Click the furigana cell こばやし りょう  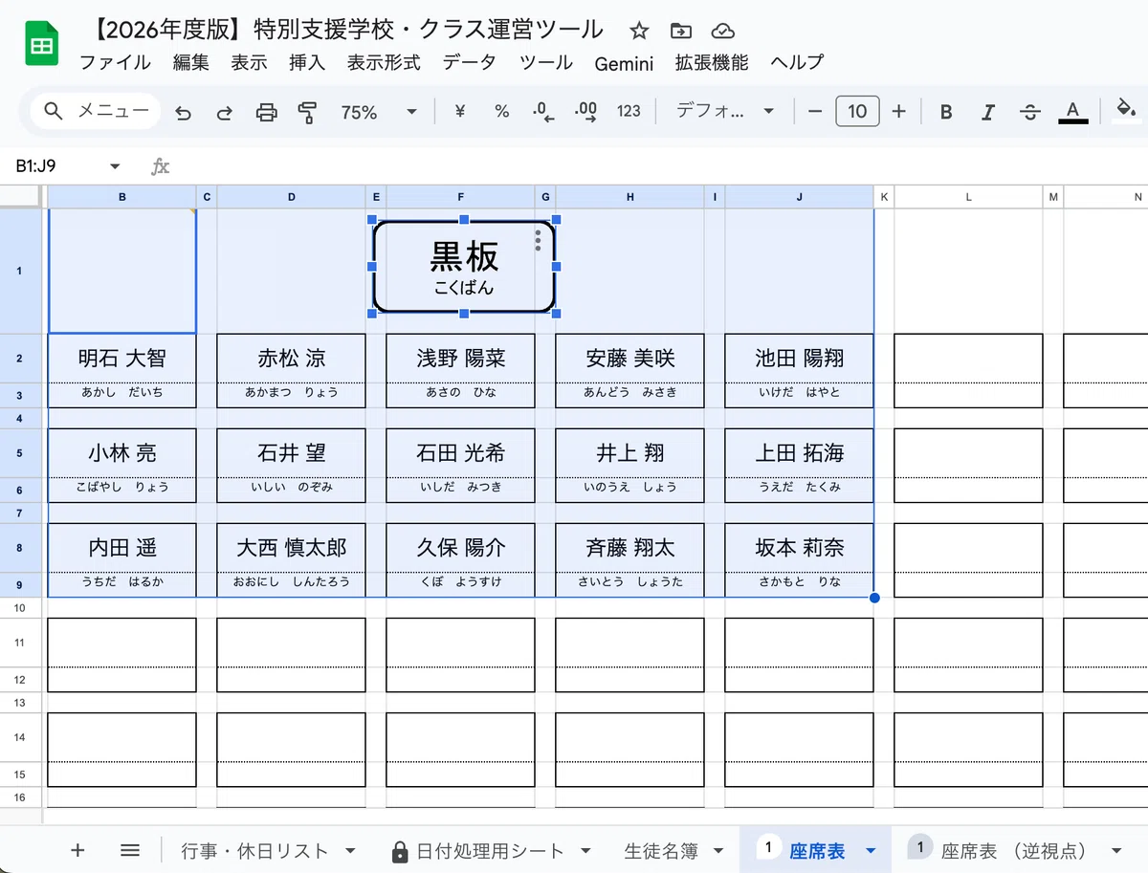(x=121, y=489)
